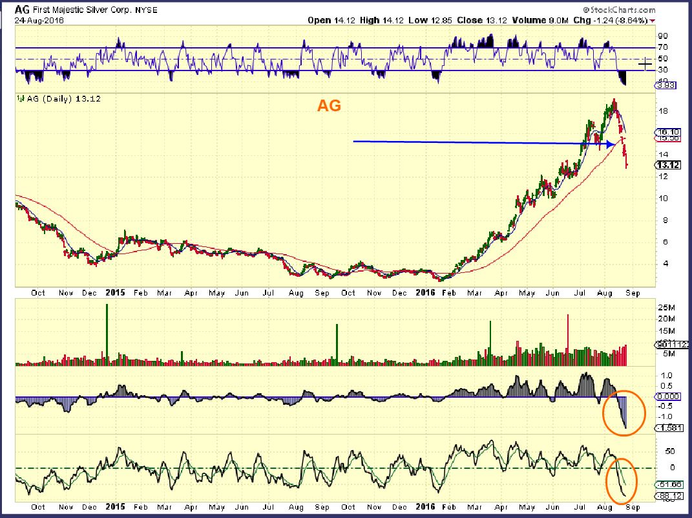The image size is (692, 518).
Task: Click the red down-triangle after the Chg value
Action: tap(653, 21)
